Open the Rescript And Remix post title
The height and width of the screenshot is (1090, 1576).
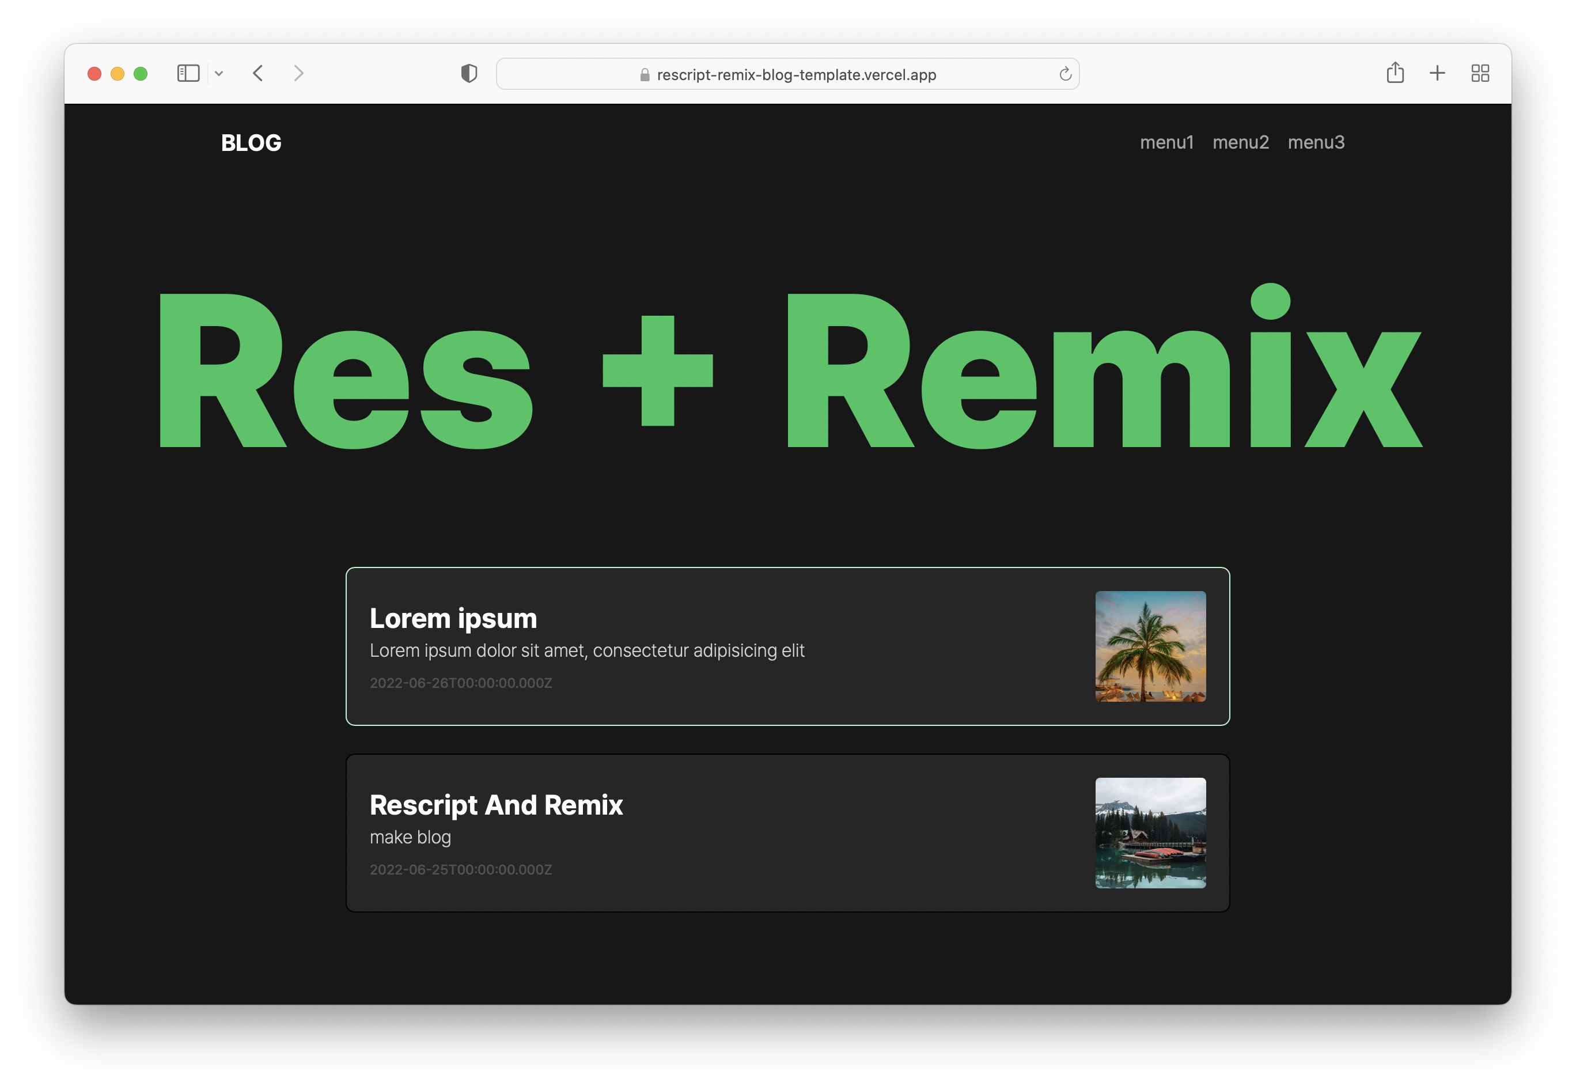496,804
